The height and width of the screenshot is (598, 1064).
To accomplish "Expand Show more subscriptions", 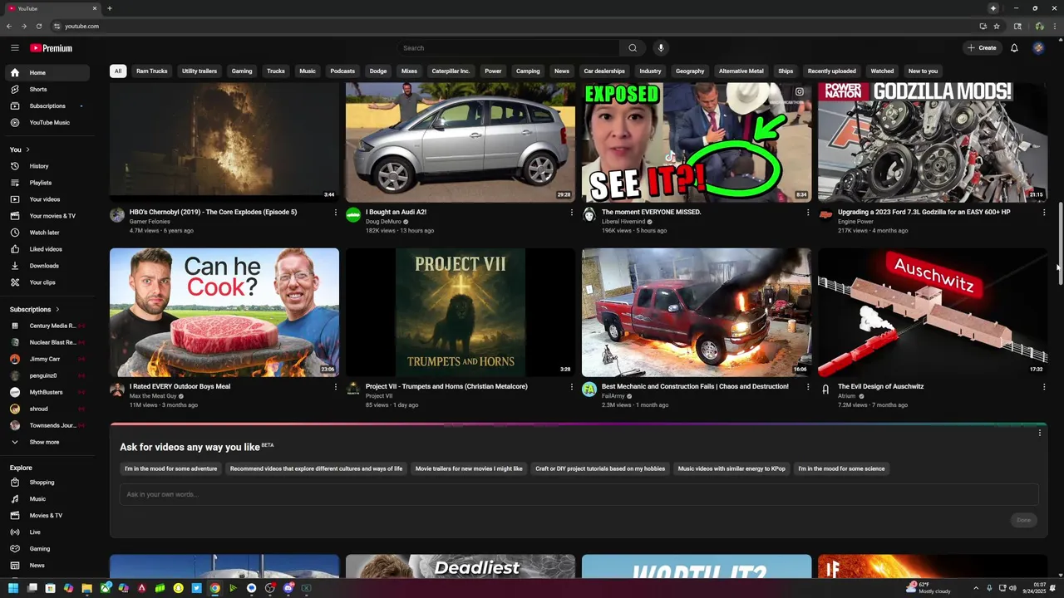I will pyautogui.click(x=47, y=443).
